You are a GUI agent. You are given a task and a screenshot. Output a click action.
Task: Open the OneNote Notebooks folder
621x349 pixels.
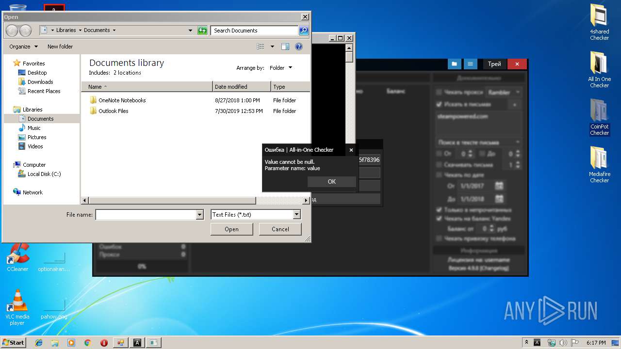pos(122,100)
